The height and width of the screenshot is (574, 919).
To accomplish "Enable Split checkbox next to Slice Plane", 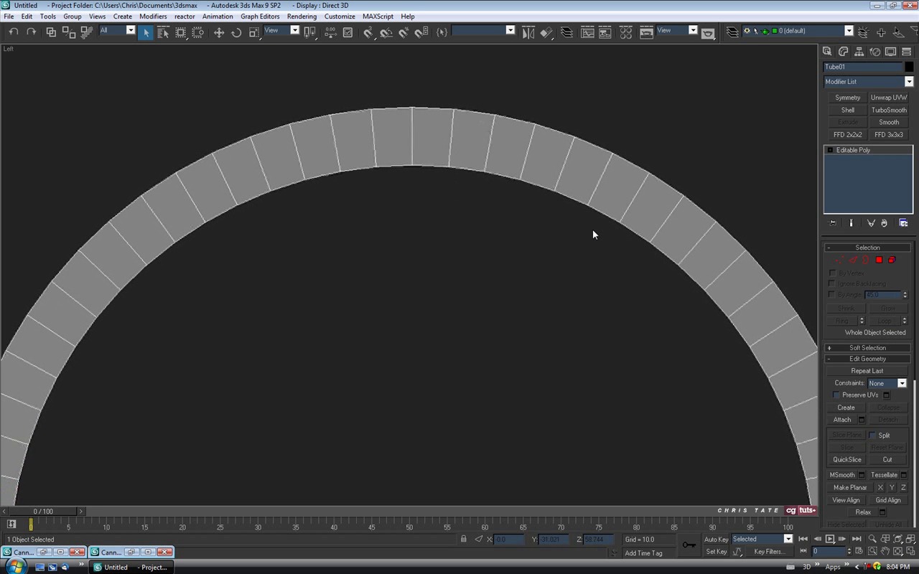I will (872, 436).
